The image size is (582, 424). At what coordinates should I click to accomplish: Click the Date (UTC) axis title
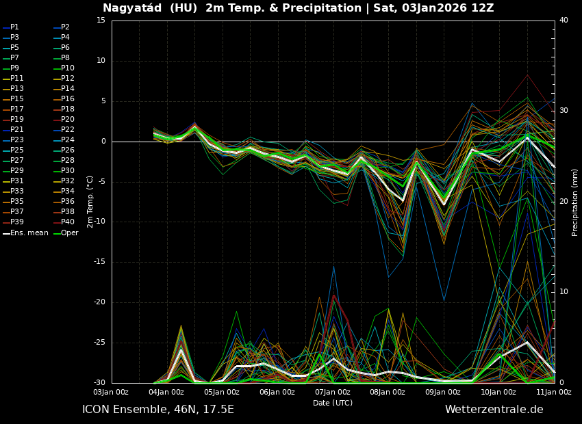(x=333, y=403)
